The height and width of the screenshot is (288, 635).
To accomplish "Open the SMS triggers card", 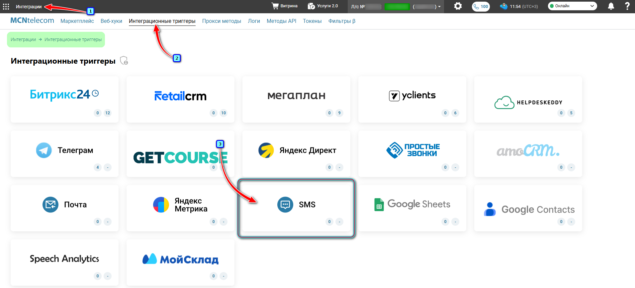I will (x=296, y=208).
